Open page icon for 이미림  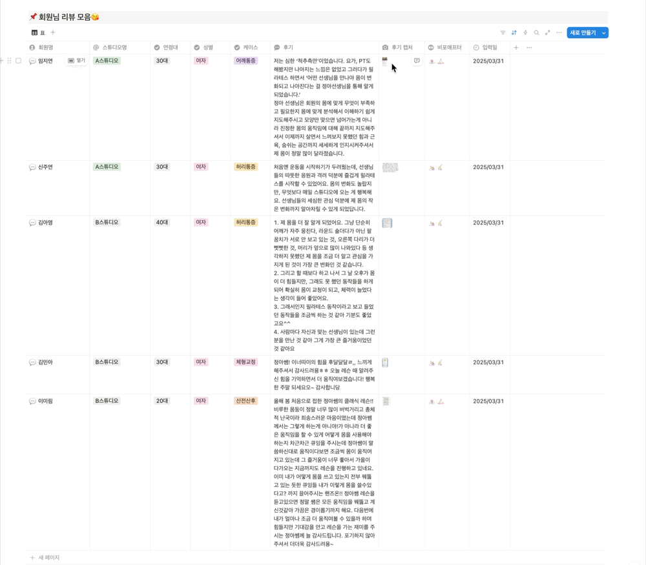pos(32,401)
